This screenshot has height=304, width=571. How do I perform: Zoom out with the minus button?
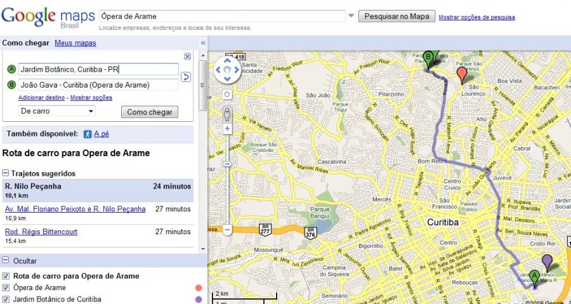(x=228, y=230)
